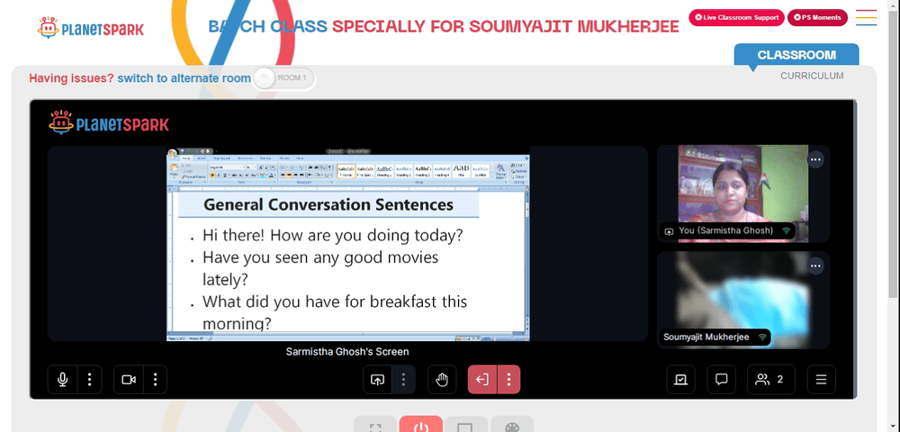Click Insert tab in shared Word ribbon

202,157
